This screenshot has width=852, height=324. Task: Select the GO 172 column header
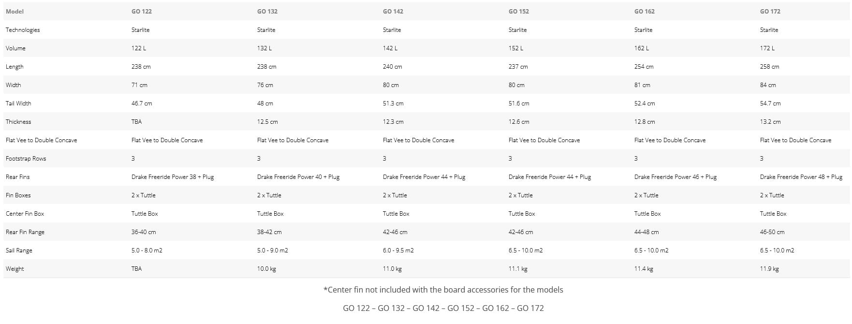click(770, 11)
